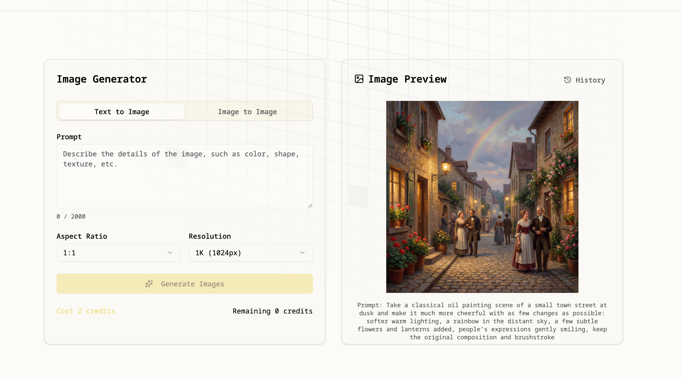Click the textarea resize handle icon

310,206
